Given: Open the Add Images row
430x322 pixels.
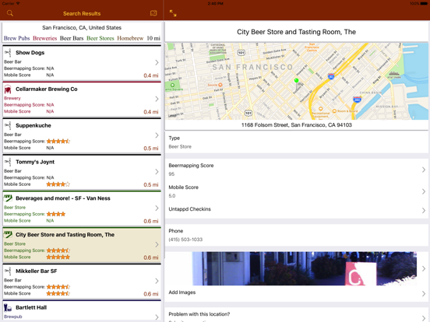Looking at the screenshot, I should click(297, 292).
